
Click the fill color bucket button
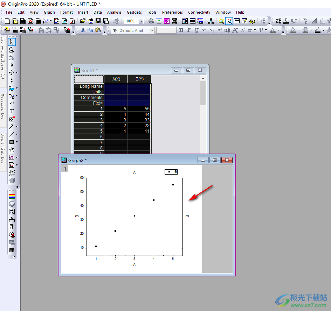293,30
